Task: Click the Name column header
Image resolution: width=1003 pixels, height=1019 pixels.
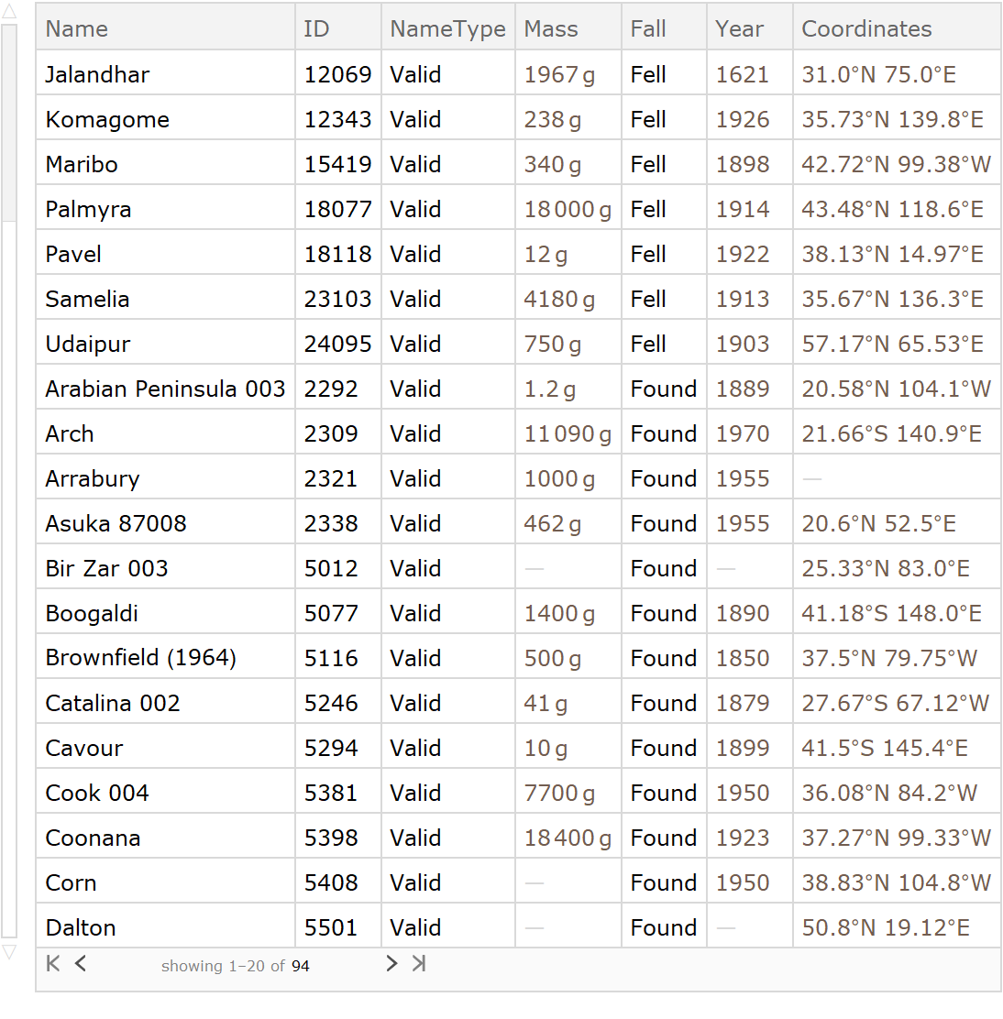Action: pos(77,29)
